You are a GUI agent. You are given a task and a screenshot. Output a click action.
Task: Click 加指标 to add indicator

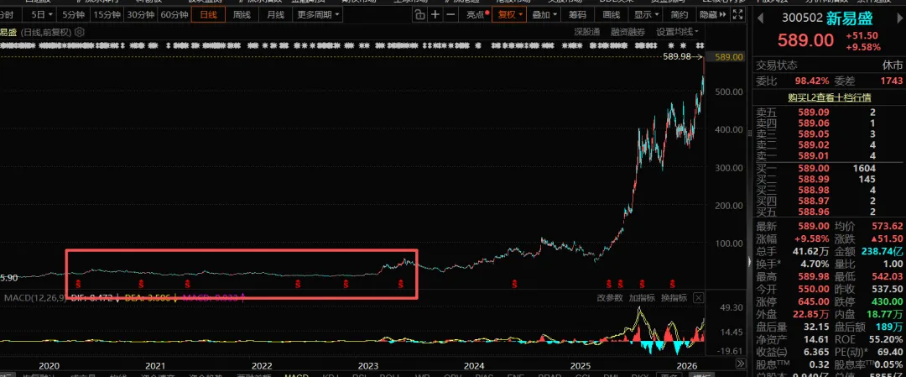[642, 298]
